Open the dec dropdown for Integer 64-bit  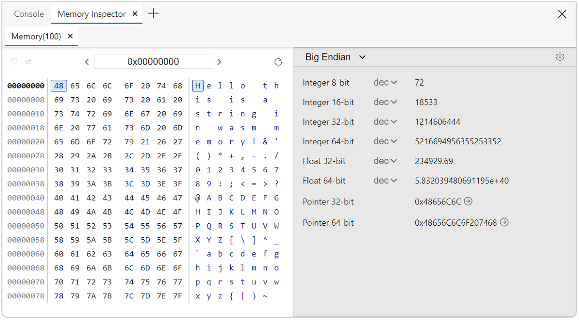click(x=385, y=141)
